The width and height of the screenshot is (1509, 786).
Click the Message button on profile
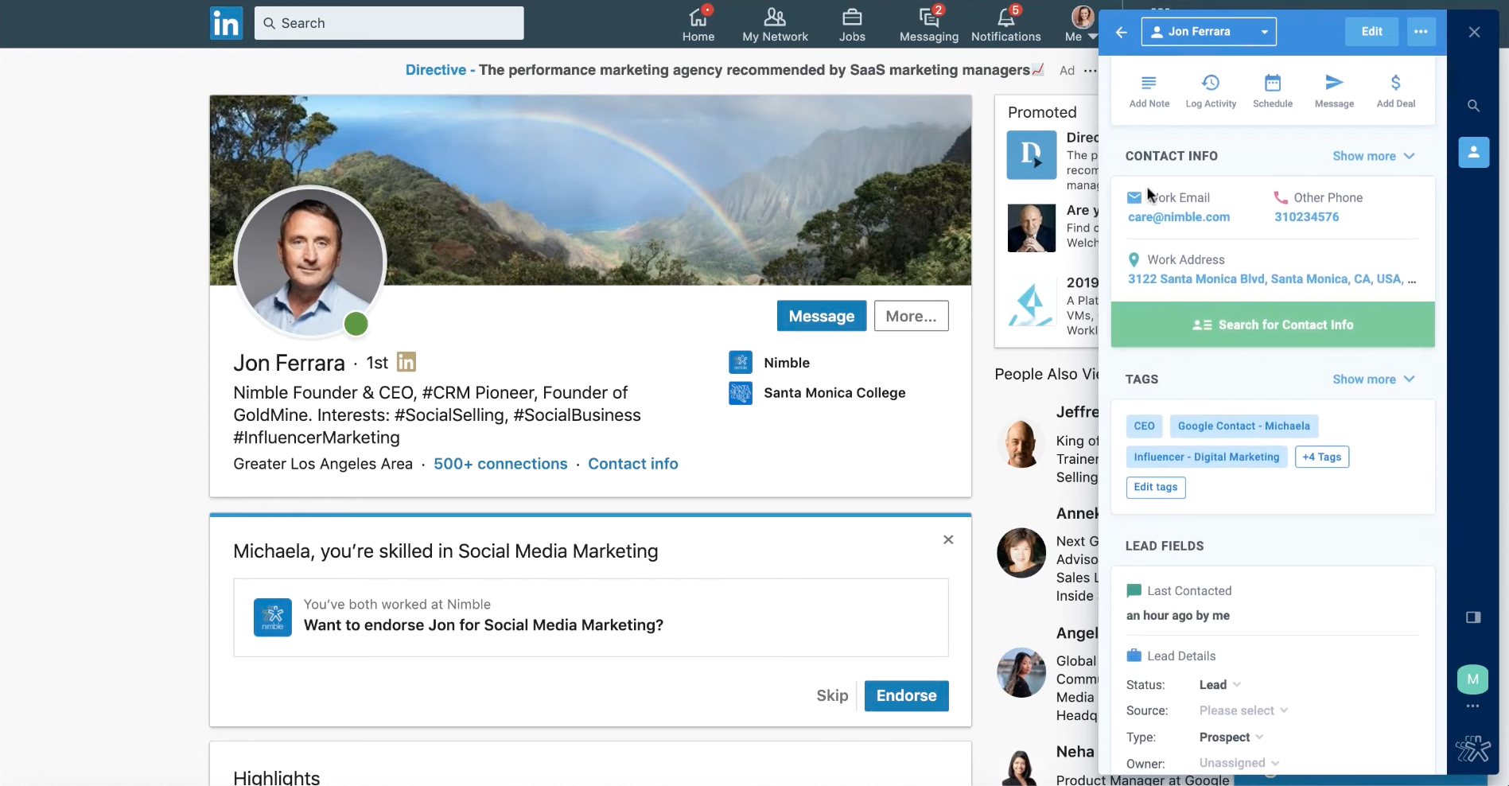[821, 317]
